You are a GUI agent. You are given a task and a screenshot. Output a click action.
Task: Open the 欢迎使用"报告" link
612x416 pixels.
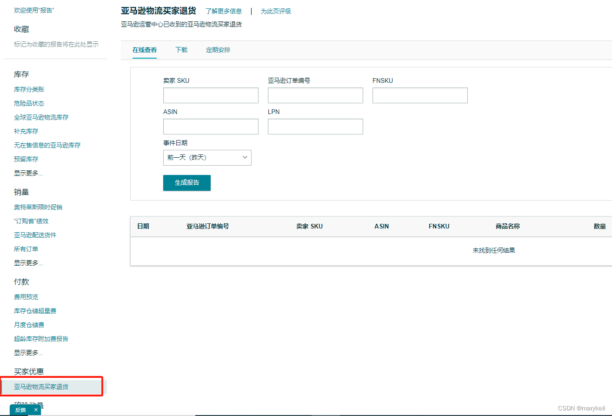34,10
